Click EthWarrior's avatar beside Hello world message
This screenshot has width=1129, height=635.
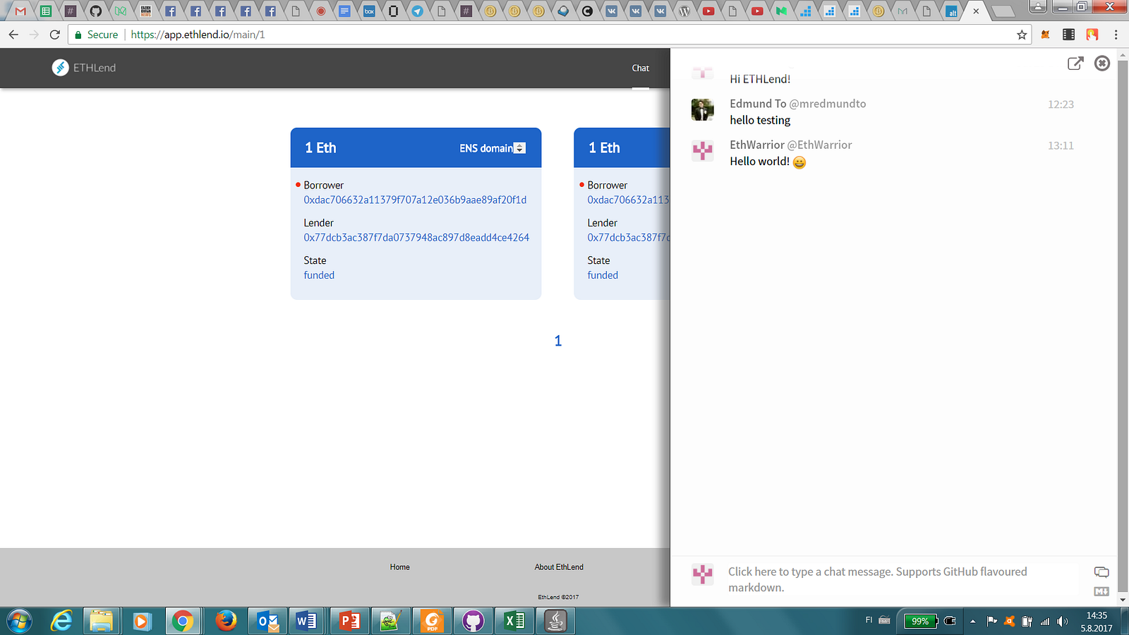(702, 150)
